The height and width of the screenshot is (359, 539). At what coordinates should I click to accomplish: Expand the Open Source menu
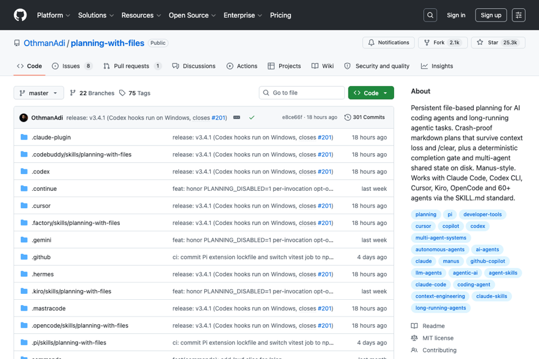point(192,15)
